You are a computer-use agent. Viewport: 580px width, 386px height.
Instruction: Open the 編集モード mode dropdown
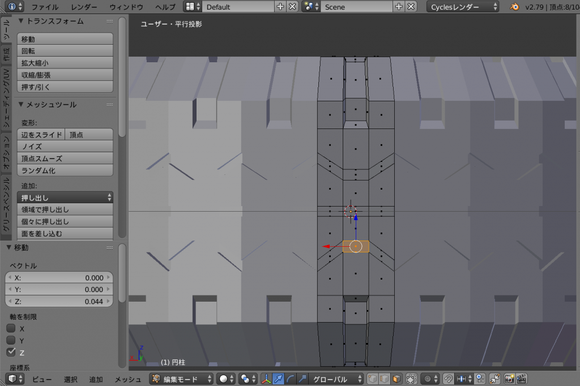[x=181, y=379]
